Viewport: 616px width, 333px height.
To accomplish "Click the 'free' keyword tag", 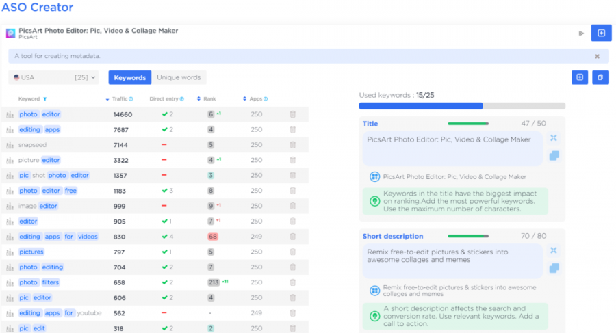I will pos(70,191).
